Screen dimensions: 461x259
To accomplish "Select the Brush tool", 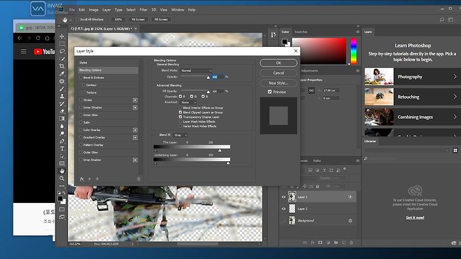I will (61, 89).
